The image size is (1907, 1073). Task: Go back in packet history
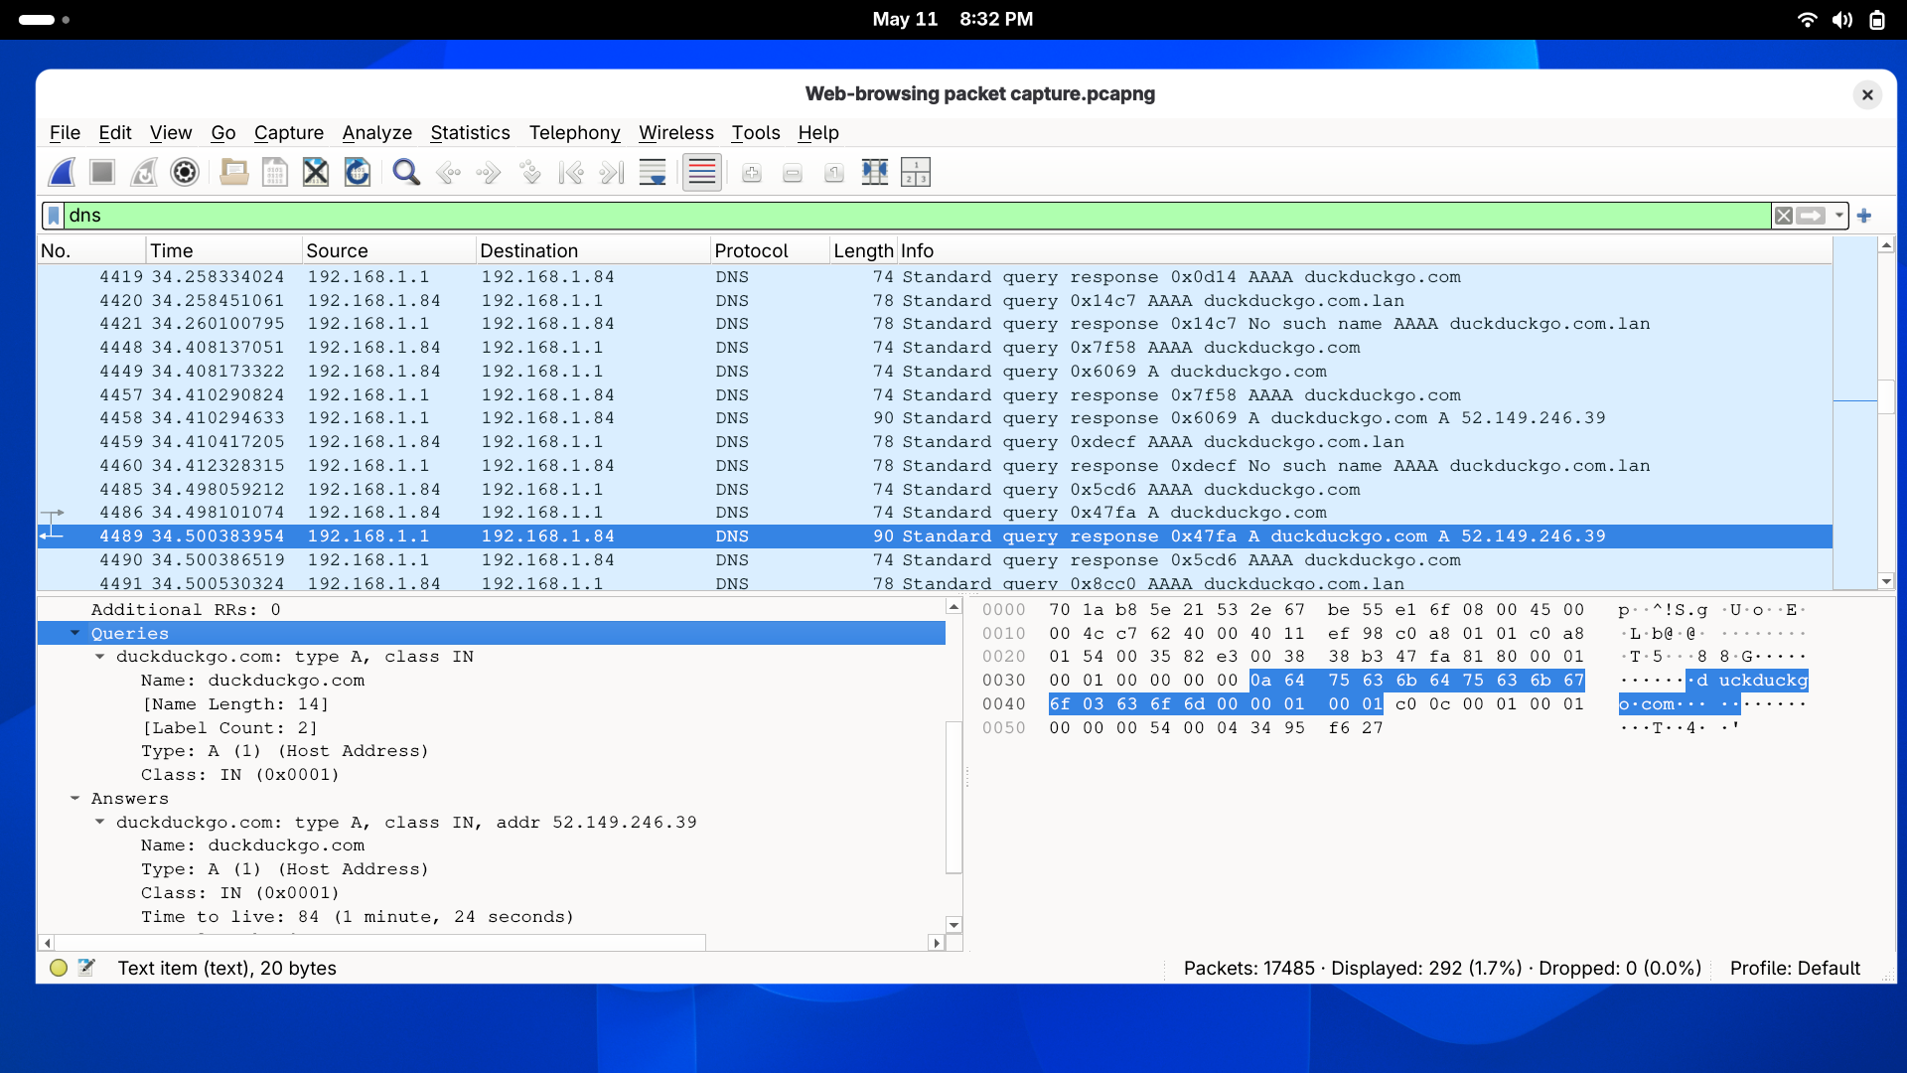448,173
